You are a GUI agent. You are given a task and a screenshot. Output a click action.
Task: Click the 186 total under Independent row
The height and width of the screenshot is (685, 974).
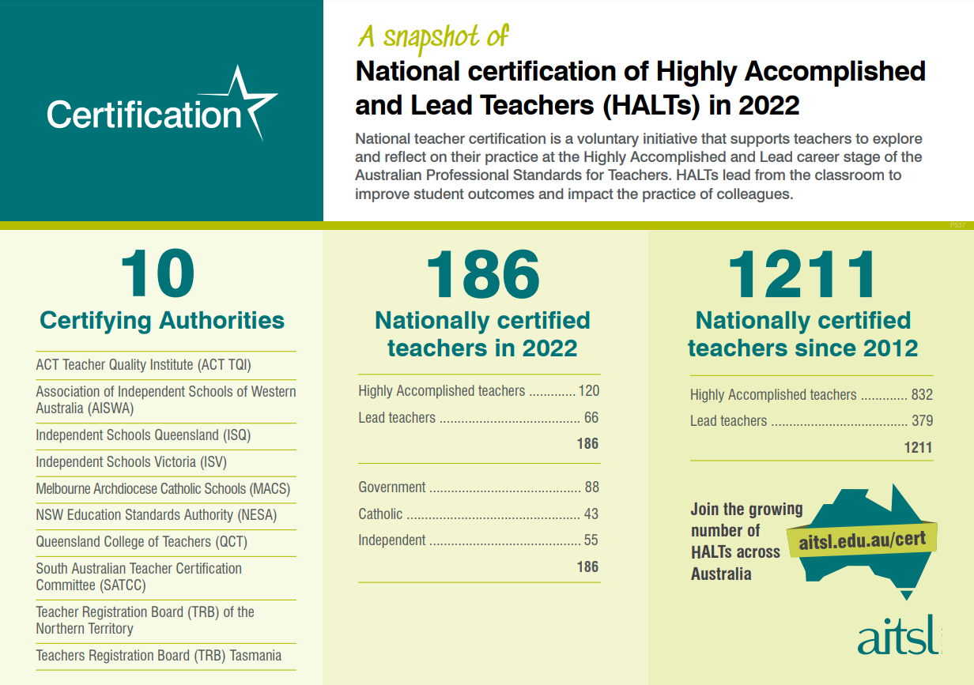coord(587,566)
